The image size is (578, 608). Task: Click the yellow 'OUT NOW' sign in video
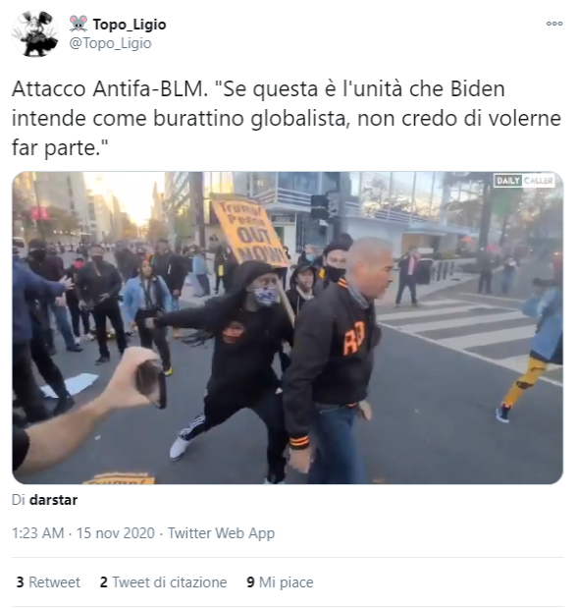point(250,231)
